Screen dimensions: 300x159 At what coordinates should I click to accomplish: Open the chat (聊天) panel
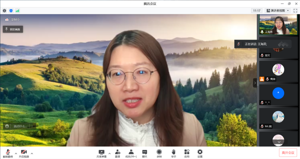[x=145, y=153]
